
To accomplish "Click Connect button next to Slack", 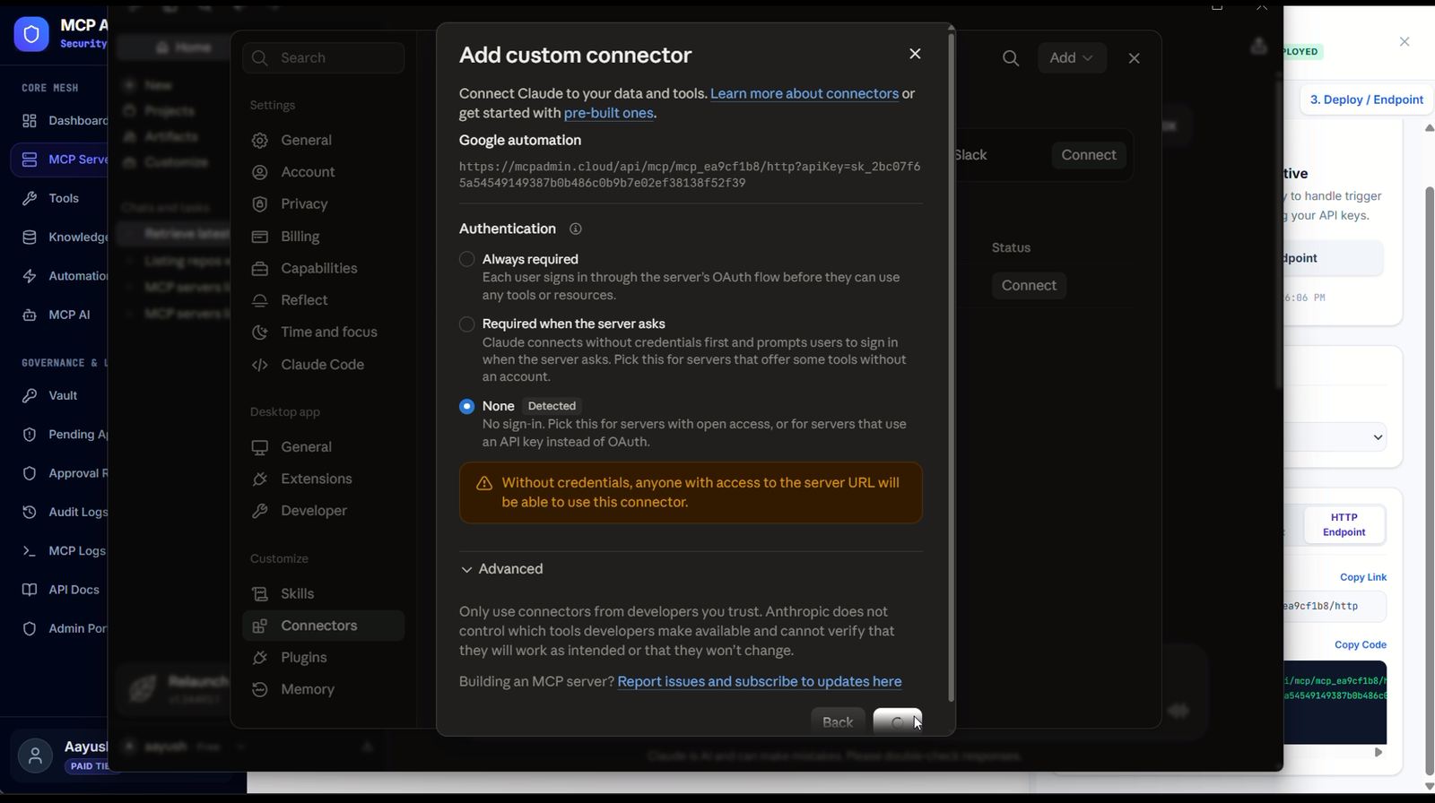I will coord(1089,155).
